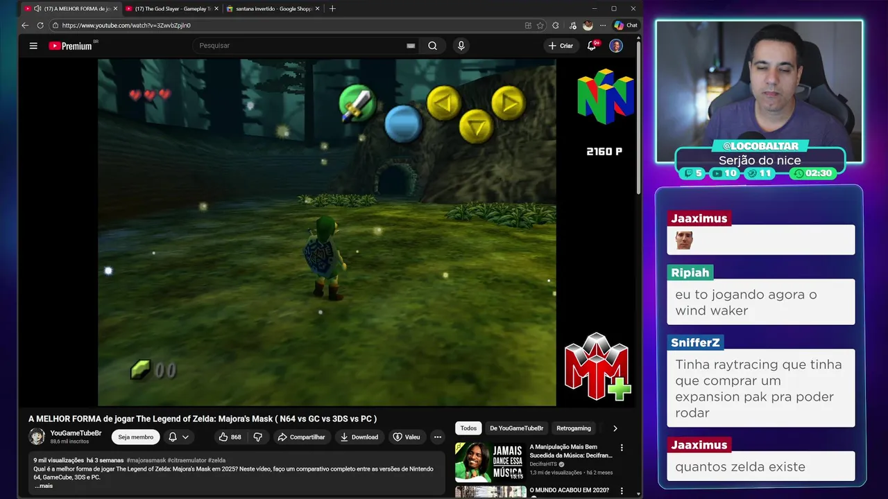The height and width of the screenshot is (499, 888).
Task: Open the on-screen keyboard icon in search
Action: [x=411, y=46]
